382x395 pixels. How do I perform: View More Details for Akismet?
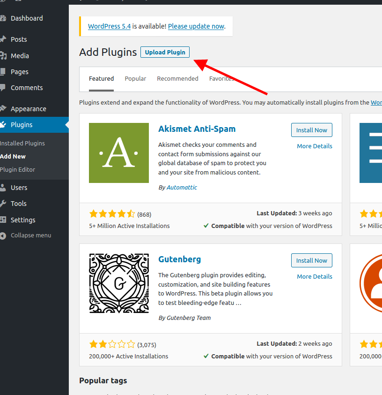point(315,146)
